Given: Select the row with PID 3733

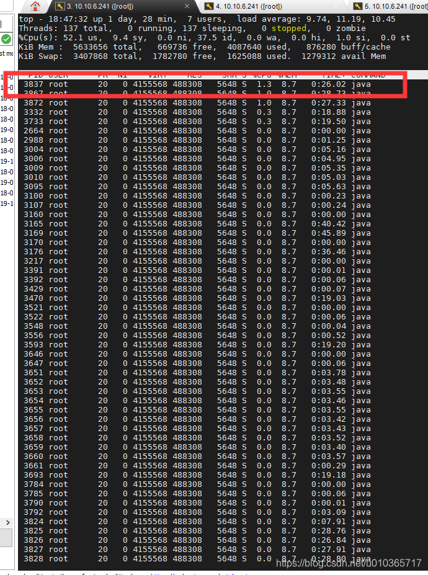Looking at the screenshot, I should tap(197, 122).
